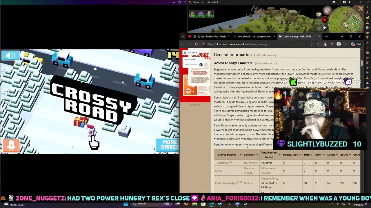The height and width of the screenshot is (208, 371).
Task: Close the slayer search tab
Action: pos(274,36)
